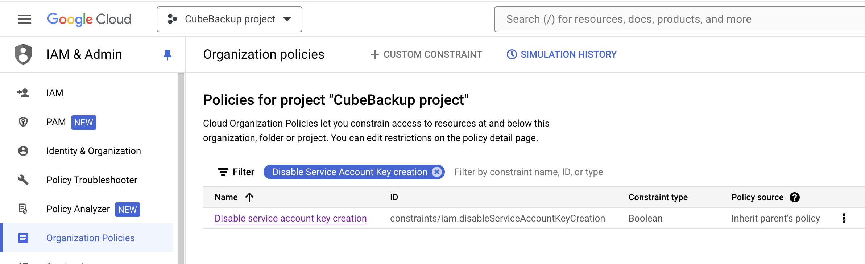Click the Custom Constraint button
The width and height of the screenshot is (865, 264).
click(426, 54)
